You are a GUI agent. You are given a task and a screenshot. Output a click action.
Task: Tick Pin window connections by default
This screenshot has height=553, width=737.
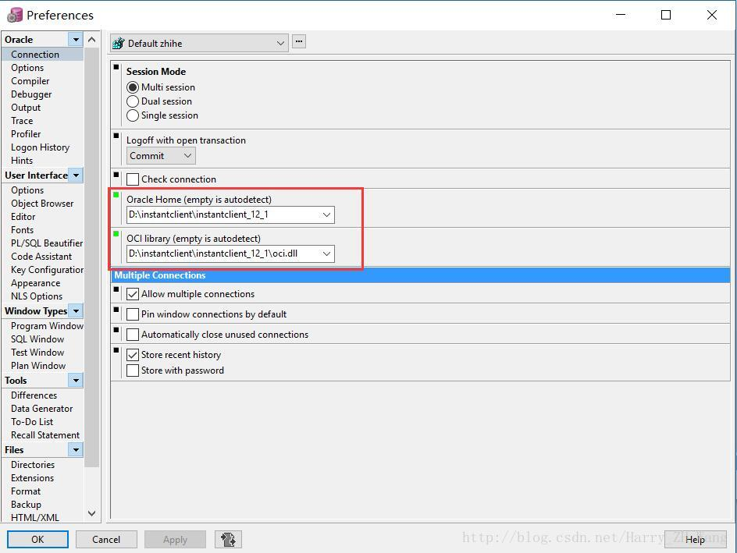[133, 314]
